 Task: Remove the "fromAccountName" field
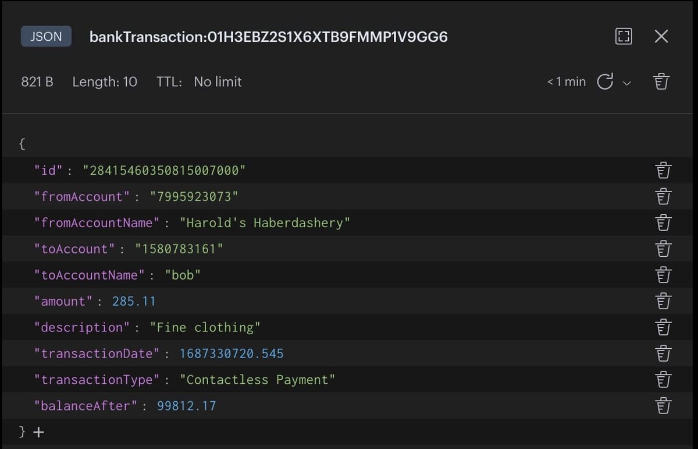coord(663,222)
